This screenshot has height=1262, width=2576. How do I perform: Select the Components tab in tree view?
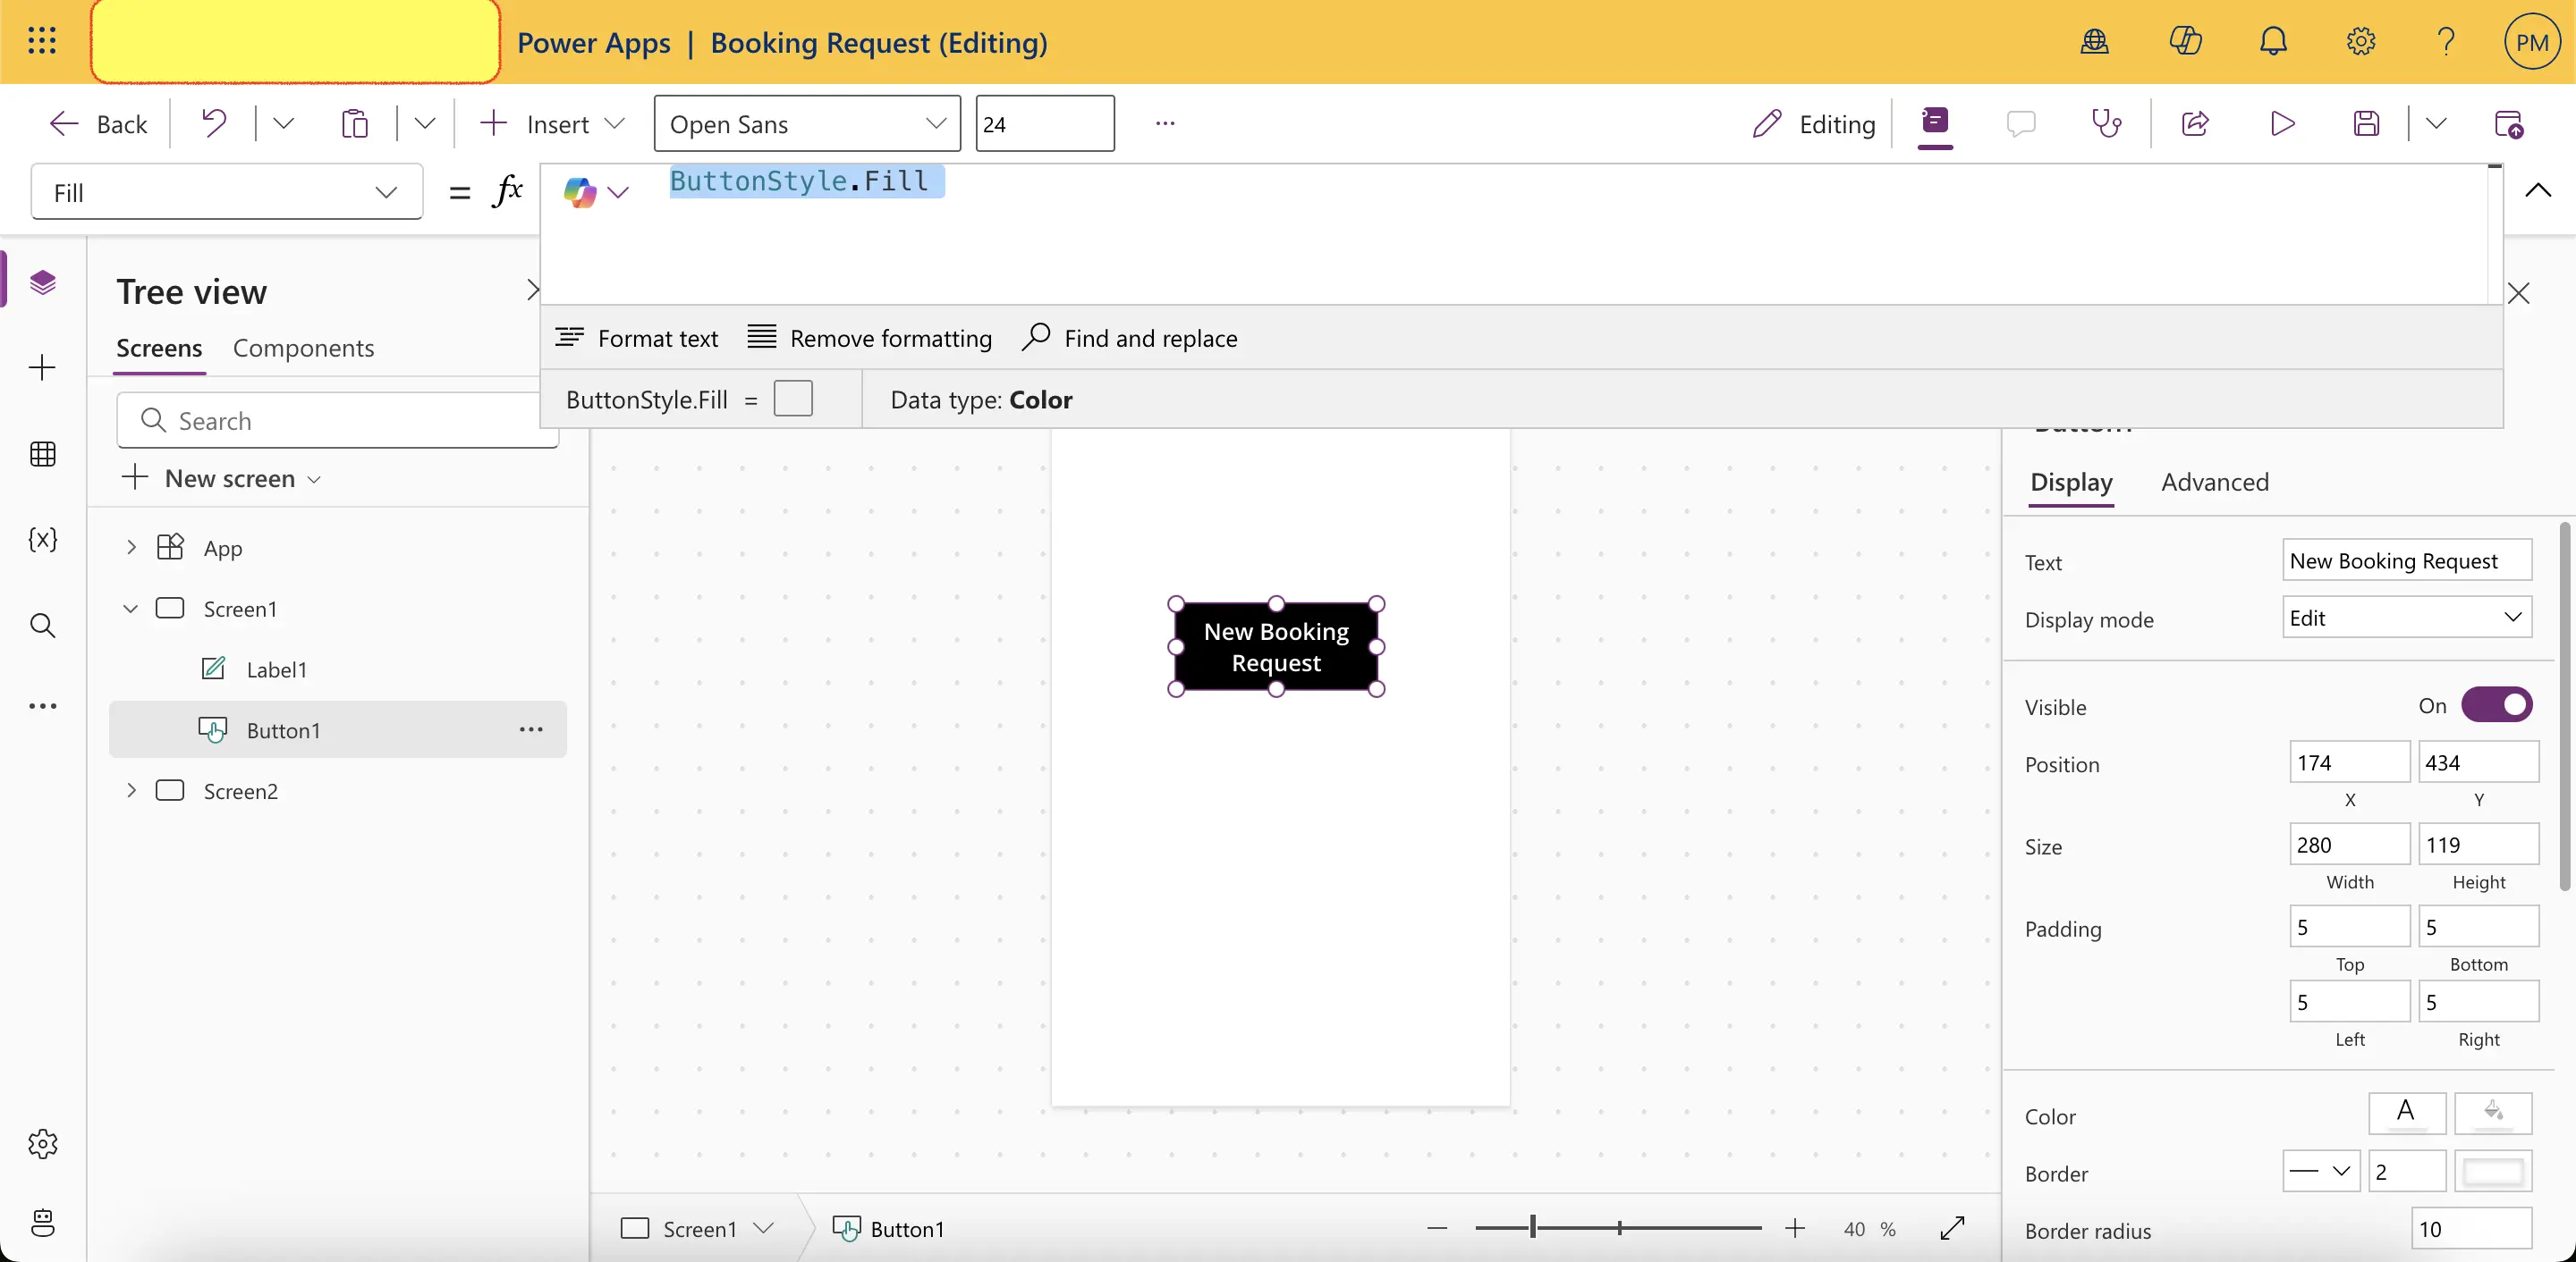click(304, 346)
